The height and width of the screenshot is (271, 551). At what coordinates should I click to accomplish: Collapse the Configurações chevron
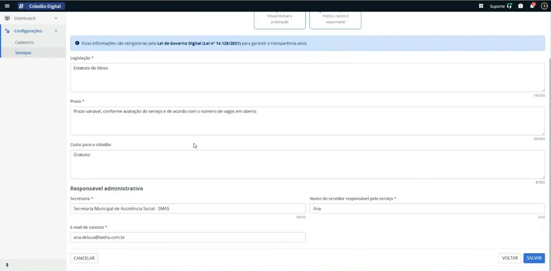[56, 31]
